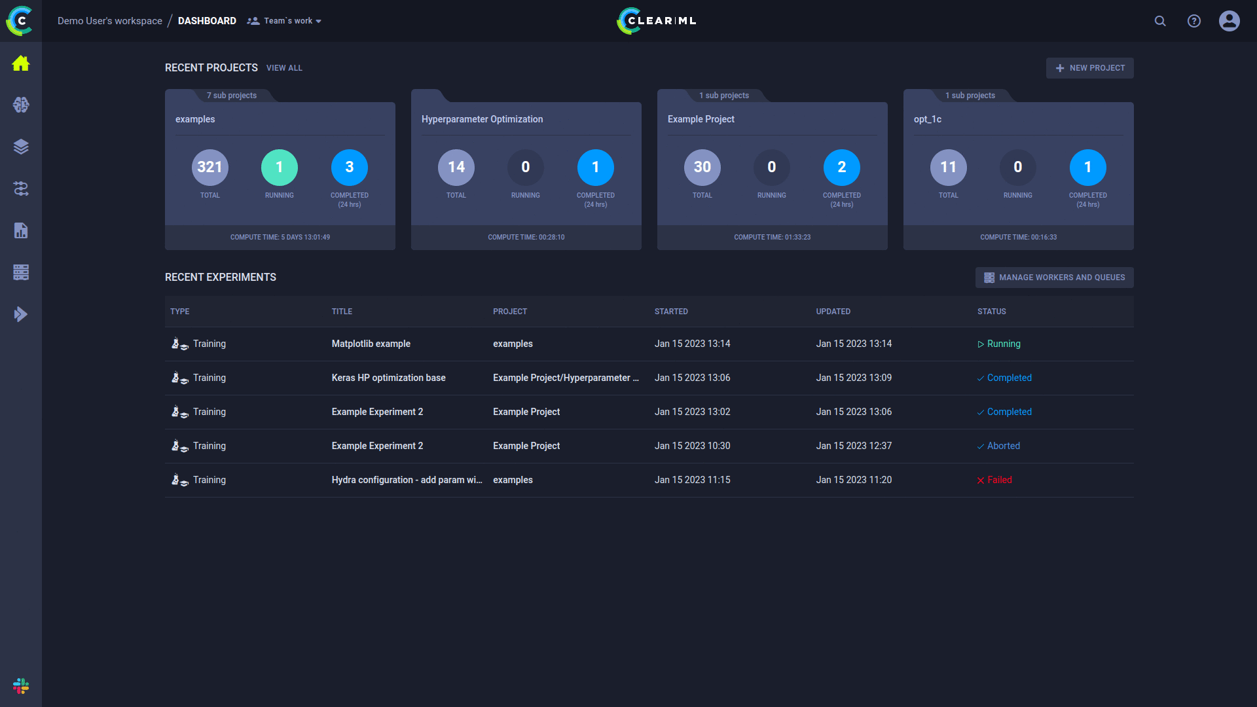The height and width of the screenshot is (707, 1257).
Task: Open the Reports section in the sidebar
Action: click(x=21, y=230)
